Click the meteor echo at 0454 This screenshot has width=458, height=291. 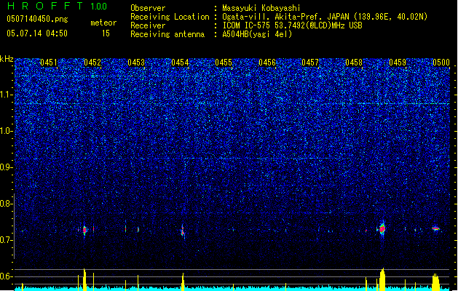[x=183, y=231]
